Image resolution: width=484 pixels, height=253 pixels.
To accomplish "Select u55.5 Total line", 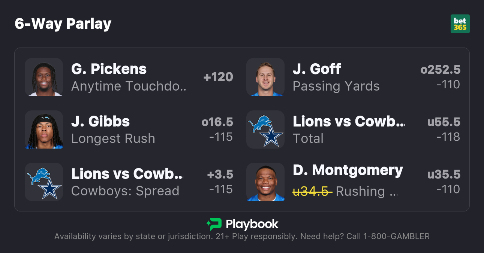I will click(x=444, y=122).
